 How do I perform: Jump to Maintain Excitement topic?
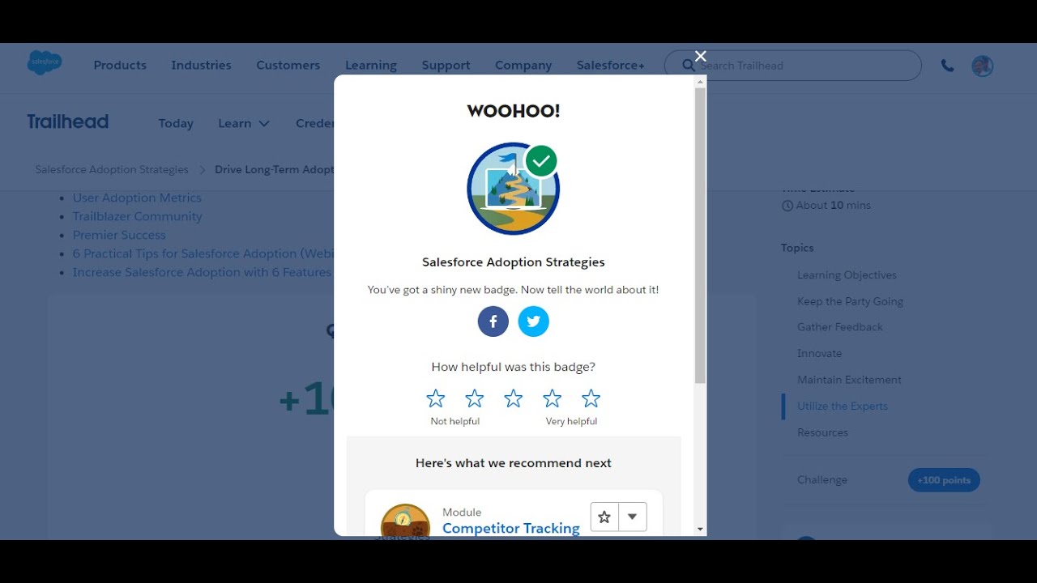pyautogui.click(x=849, y=380)
